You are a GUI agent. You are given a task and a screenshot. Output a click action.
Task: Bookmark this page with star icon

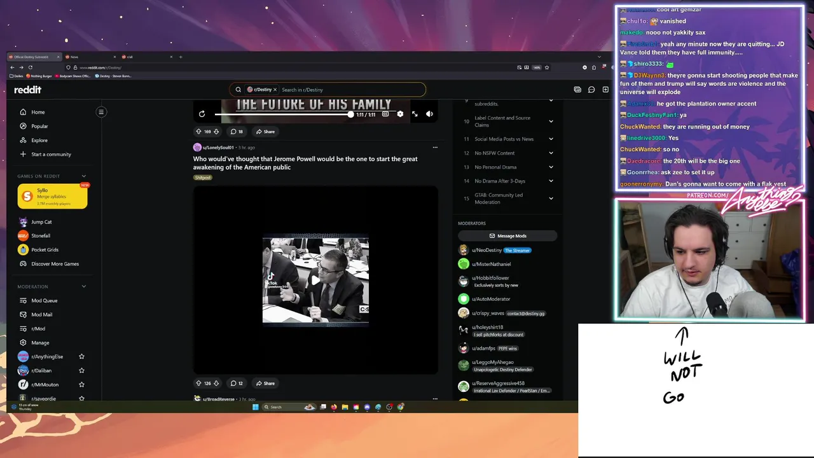(x=547, y=67)
